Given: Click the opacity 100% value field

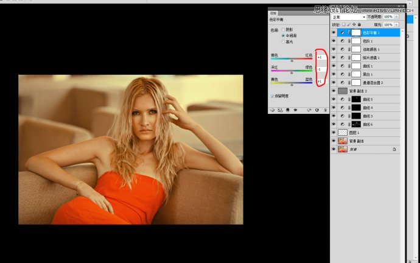Looking at the screenshot, I should pos(388,17).
